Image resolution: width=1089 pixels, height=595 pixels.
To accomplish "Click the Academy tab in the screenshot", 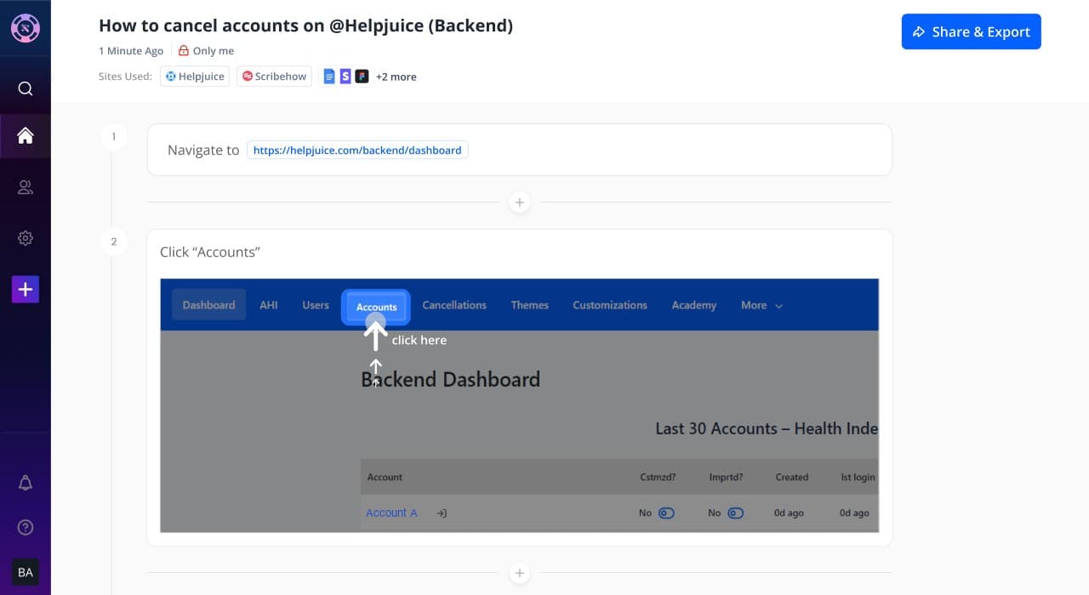I will pyautogui.click(x=694, y=305).
